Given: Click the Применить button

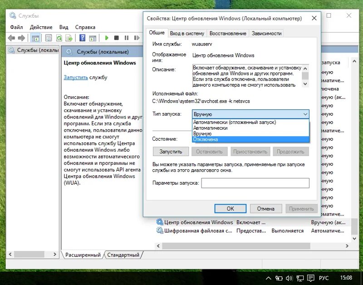Looking at the screenshot, I should point(301,209).
